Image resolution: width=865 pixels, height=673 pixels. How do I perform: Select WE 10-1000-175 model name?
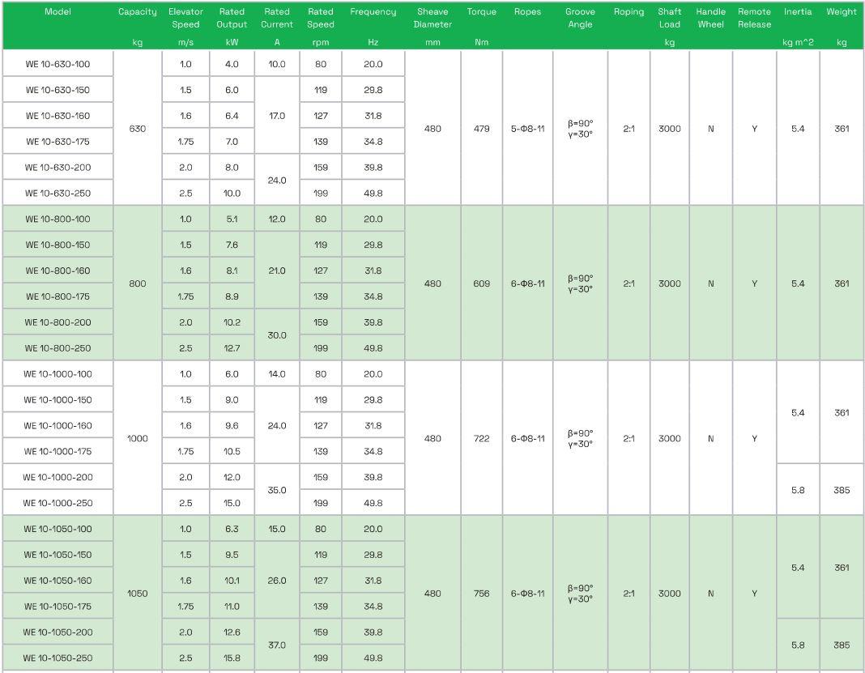(58, 452)
